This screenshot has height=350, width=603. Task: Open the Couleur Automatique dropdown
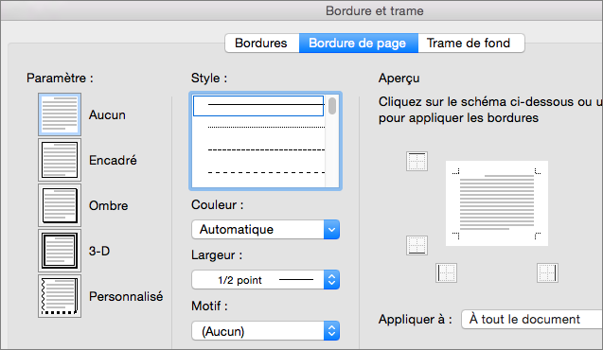tap(265, 229)
